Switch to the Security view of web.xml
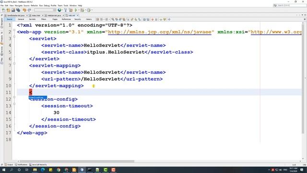This screenshot has height=173, width=307. coord(78,19)
